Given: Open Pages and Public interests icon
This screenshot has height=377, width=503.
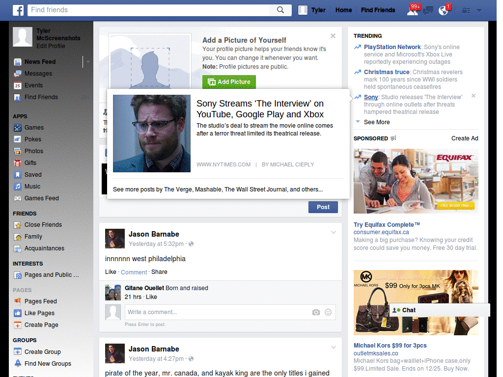Looking at the screenshot, I should 18,275.
